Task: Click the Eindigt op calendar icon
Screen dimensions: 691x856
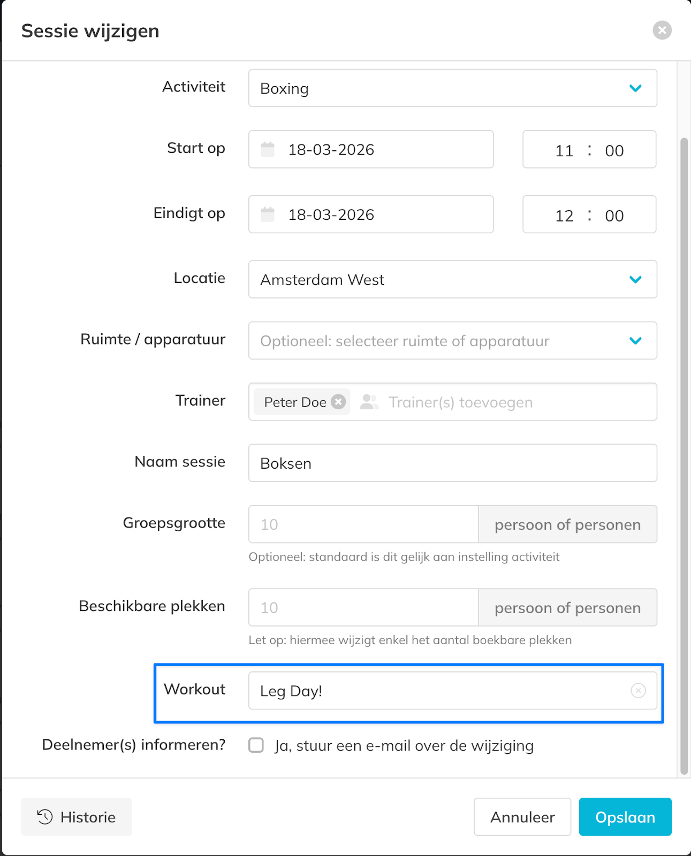Action: tap(268, 215)
